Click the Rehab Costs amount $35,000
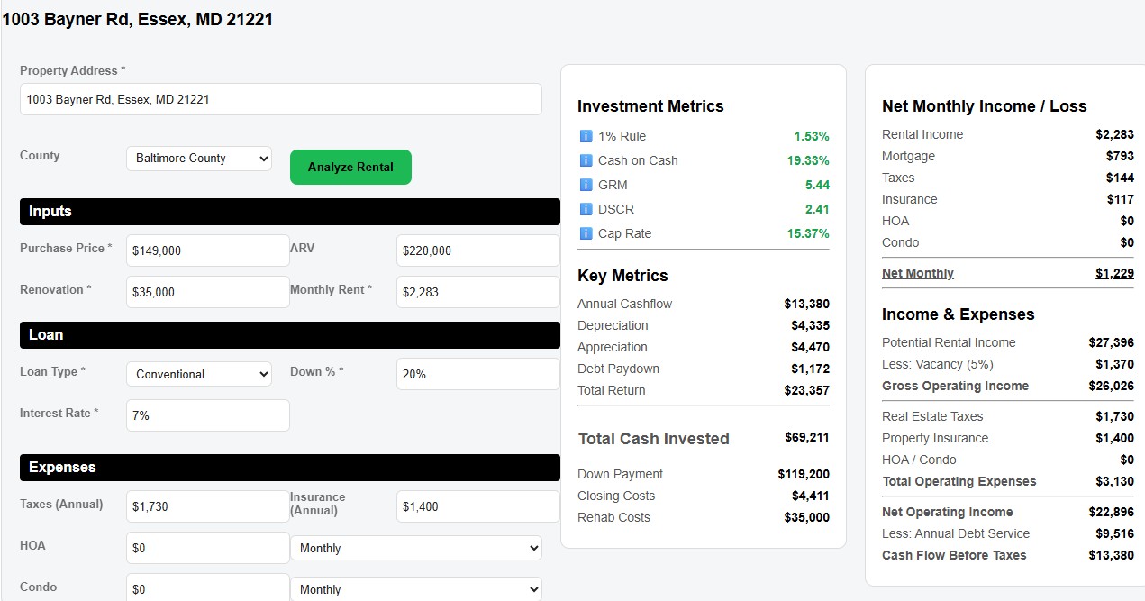This screenshot has height=601, width=1145. 807,517
